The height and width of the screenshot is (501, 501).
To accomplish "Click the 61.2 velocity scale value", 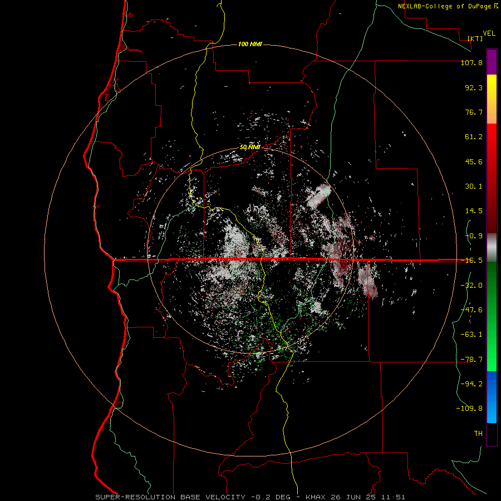I will (474, 137).
